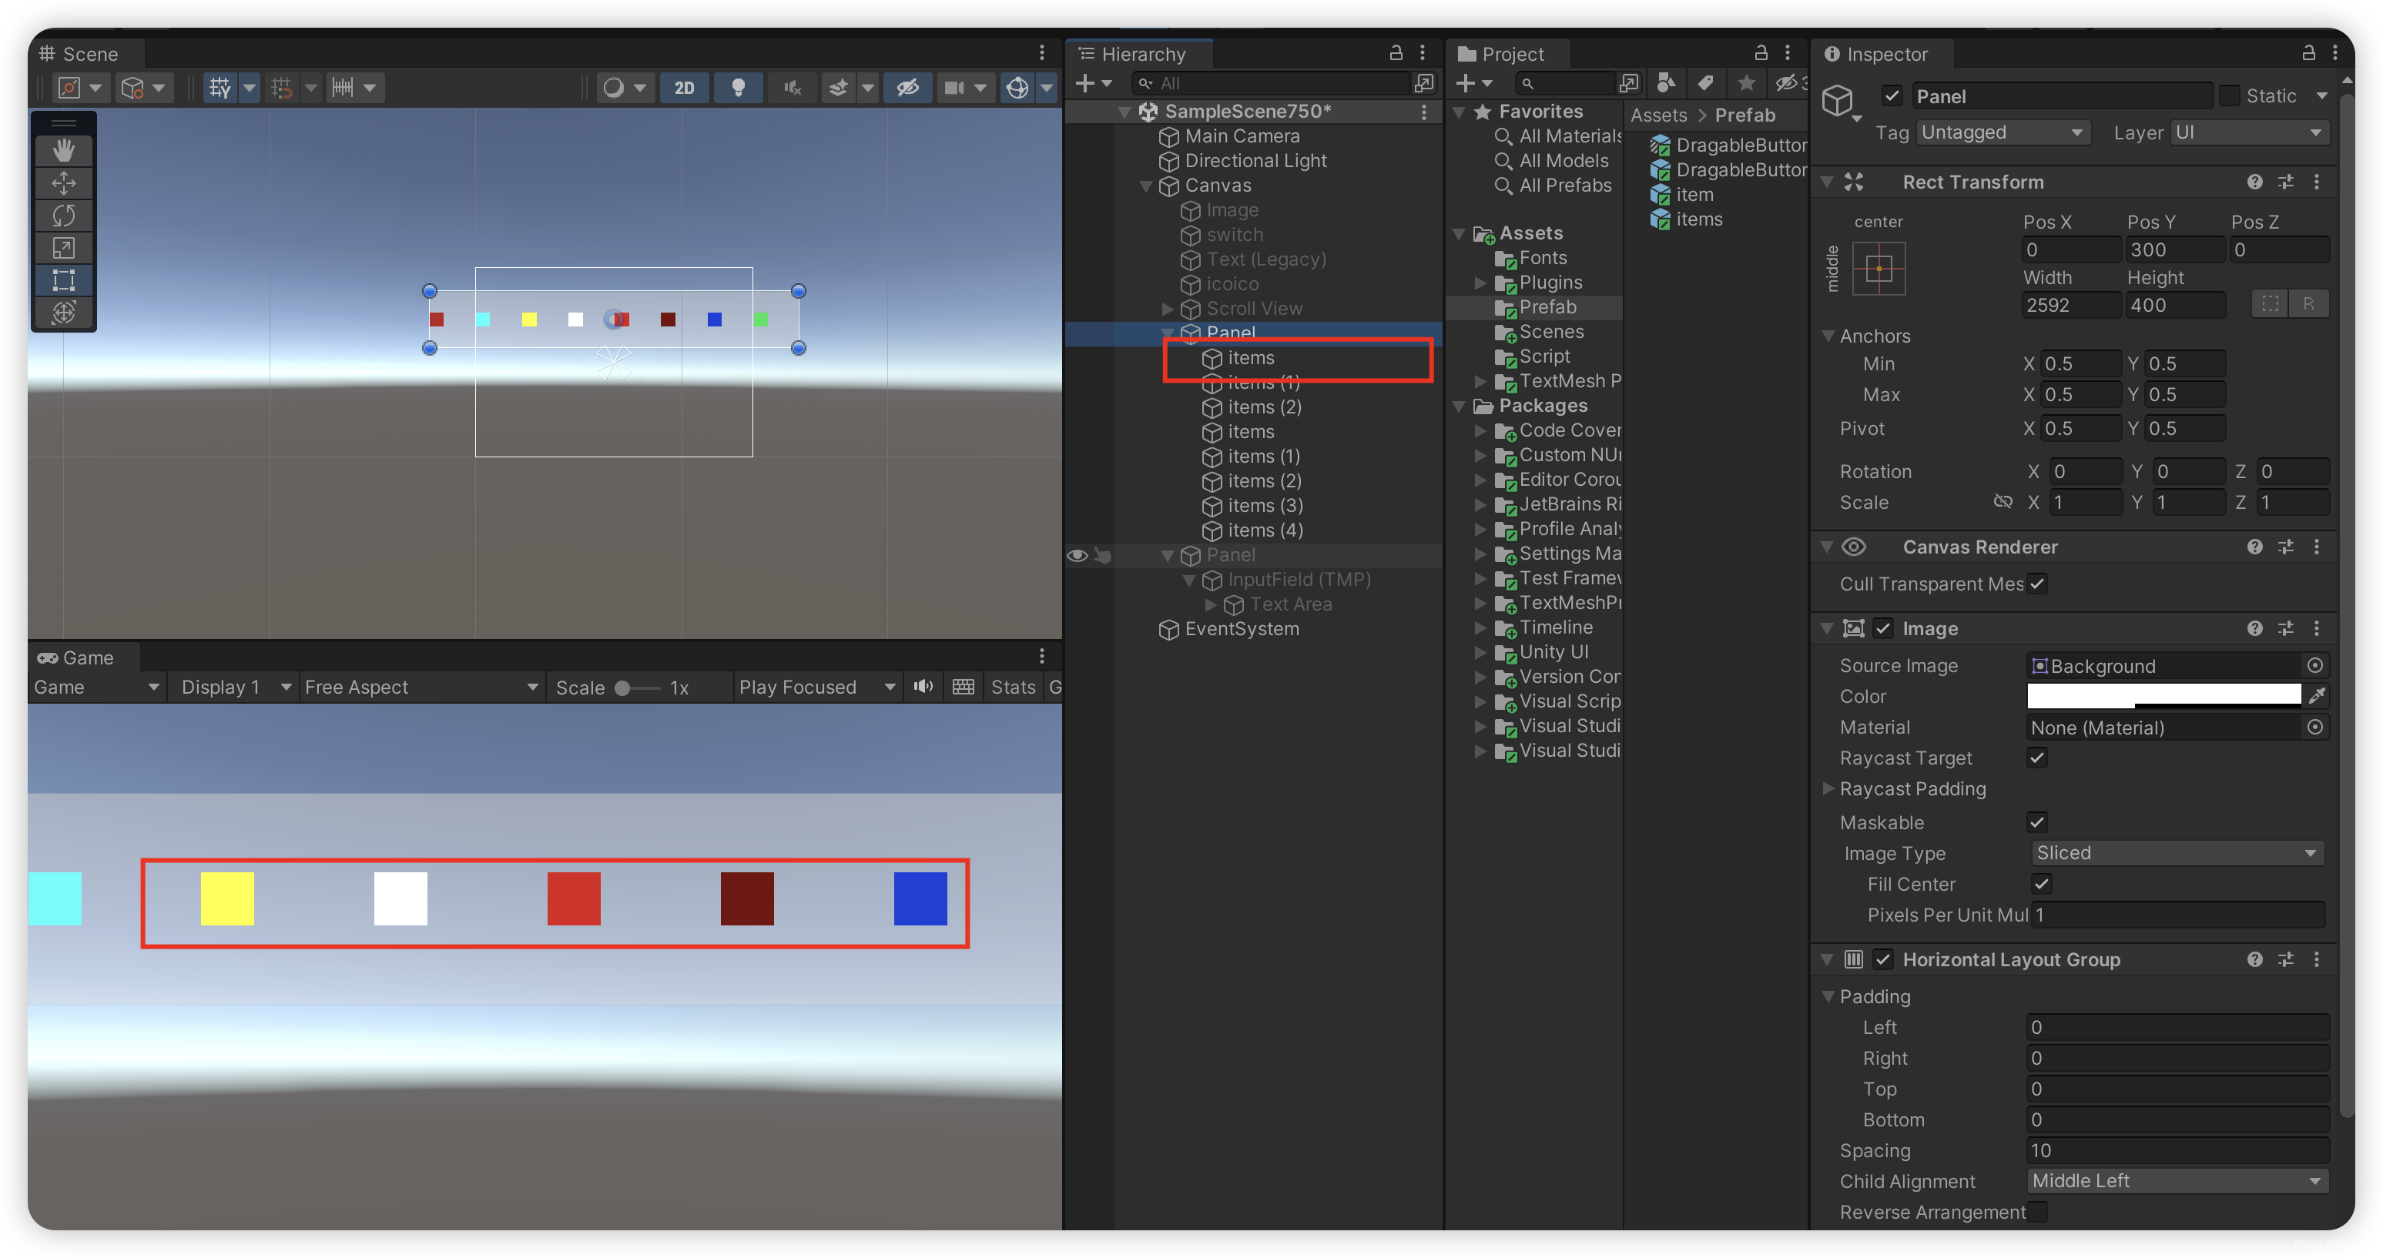This screenshot has width=2383, height=1258.
Task: Click the anchor presets box icon
Action: pyautogui.click(x=1878, y=269)
